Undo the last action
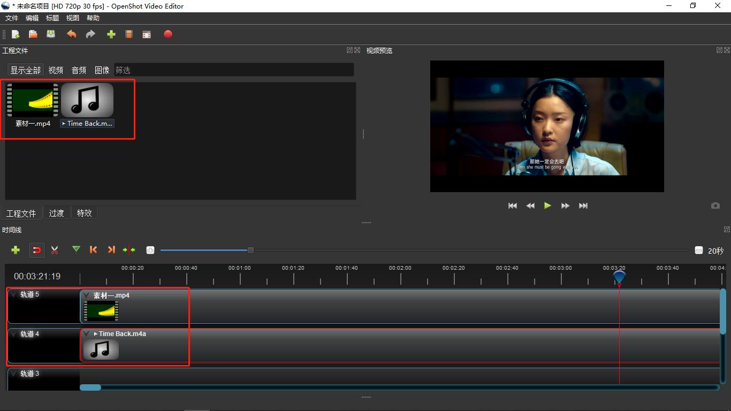731x411 pixels. point(72,34)
